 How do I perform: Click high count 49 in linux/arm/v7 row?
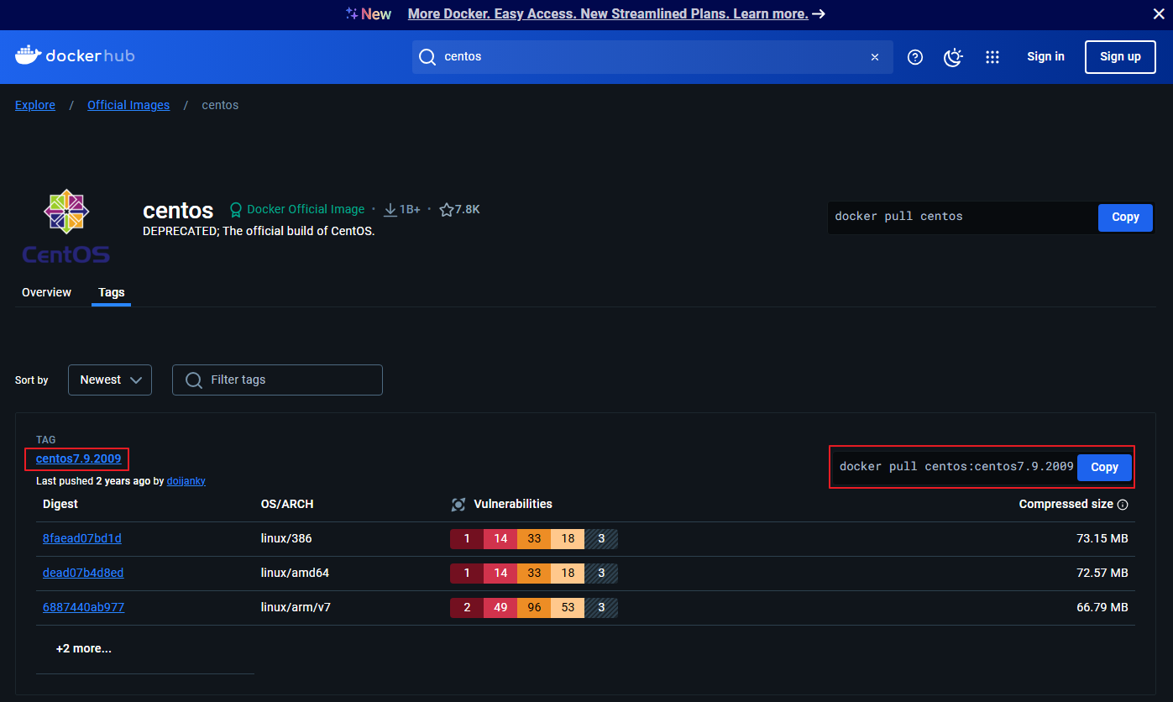[500, 608]
